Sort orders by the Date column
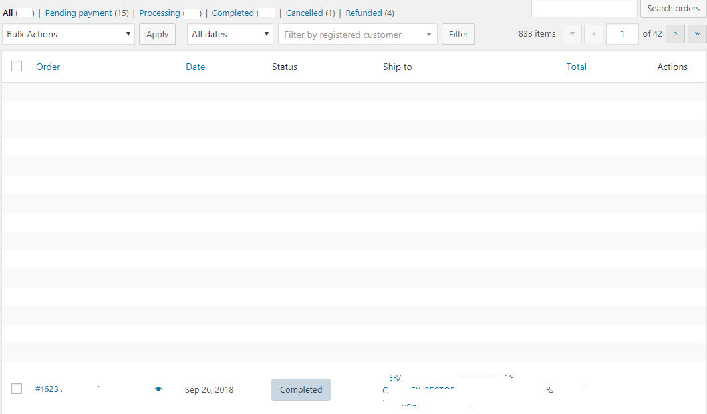 coord(196,67)
